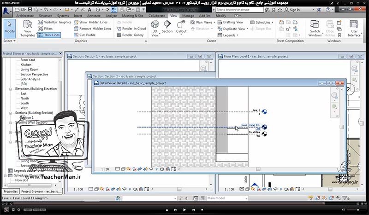The height and width of the screenshot is (215, 369).
Task: Open the Structure ribbon tab
Action: click(45, 16)
